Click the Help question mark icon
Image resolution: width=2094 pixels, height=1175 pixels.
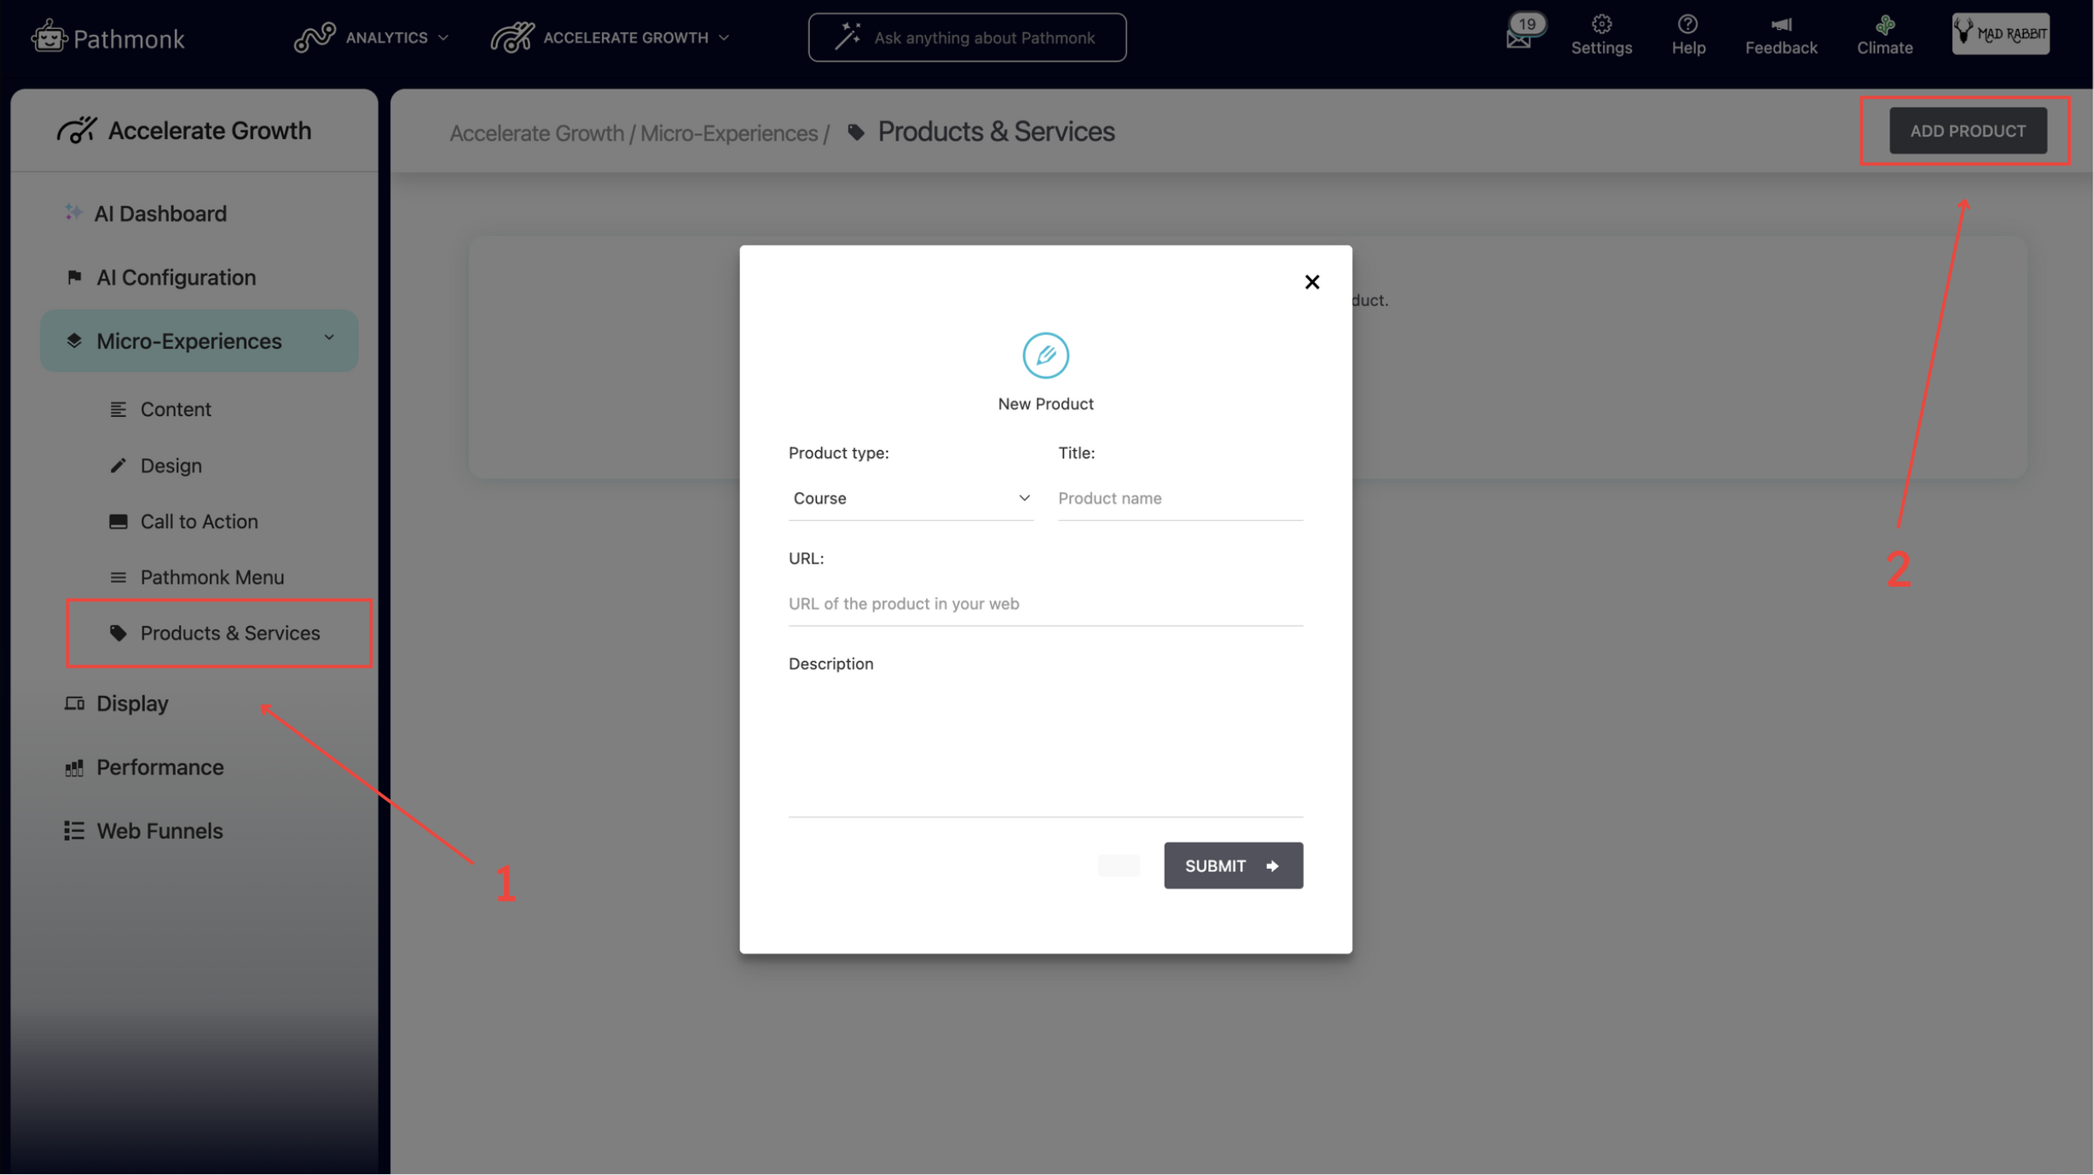tap(1687, 26)
